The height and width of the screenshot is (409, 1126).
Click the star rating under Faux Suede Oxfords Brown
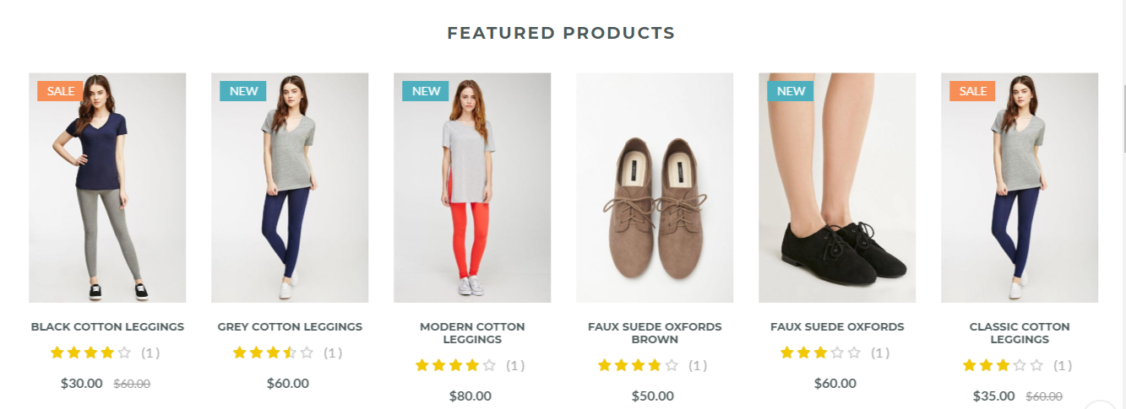(x=638, y=366)
